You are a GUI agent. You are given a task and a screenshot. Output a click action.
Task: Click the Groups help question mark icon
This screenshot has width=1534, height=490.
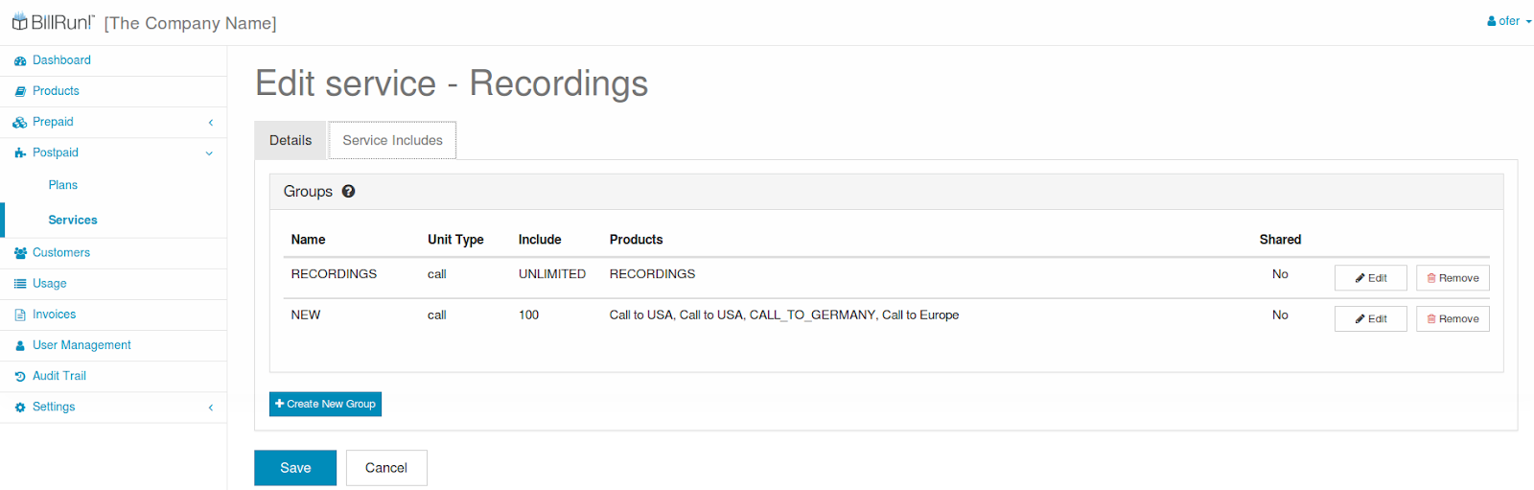pos(348,191)
